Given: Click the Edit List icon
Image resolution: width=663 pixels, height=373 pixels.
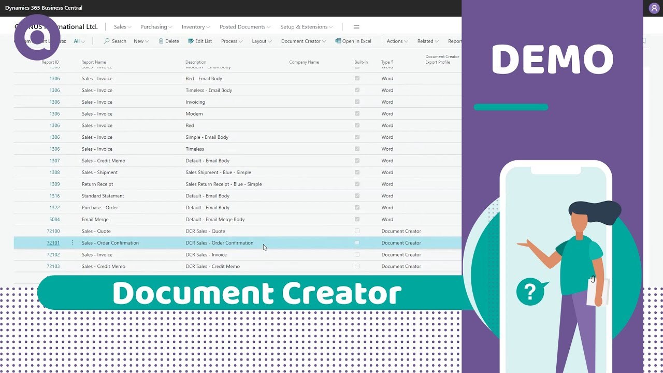Looking at the screenshot, I should (191, 41).
